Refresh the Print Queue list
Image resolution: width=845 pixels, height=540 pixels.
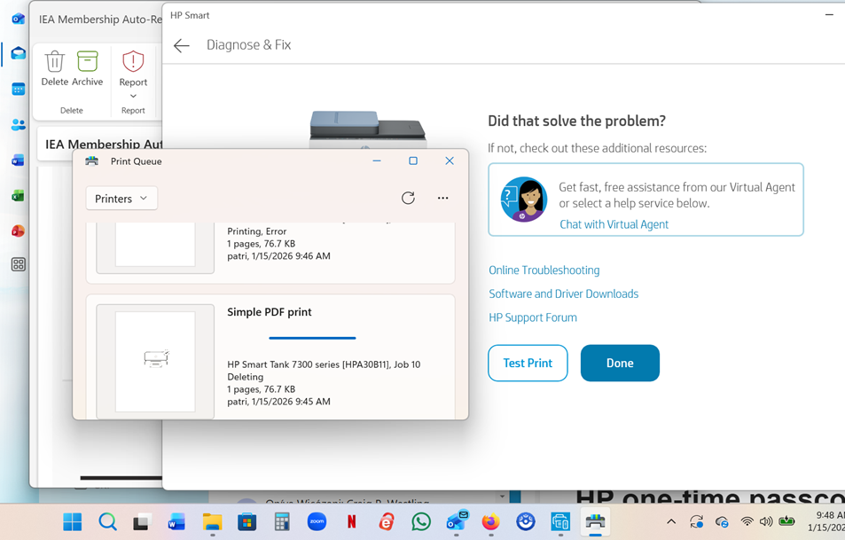pyautogui.click(x=408, y=198)
